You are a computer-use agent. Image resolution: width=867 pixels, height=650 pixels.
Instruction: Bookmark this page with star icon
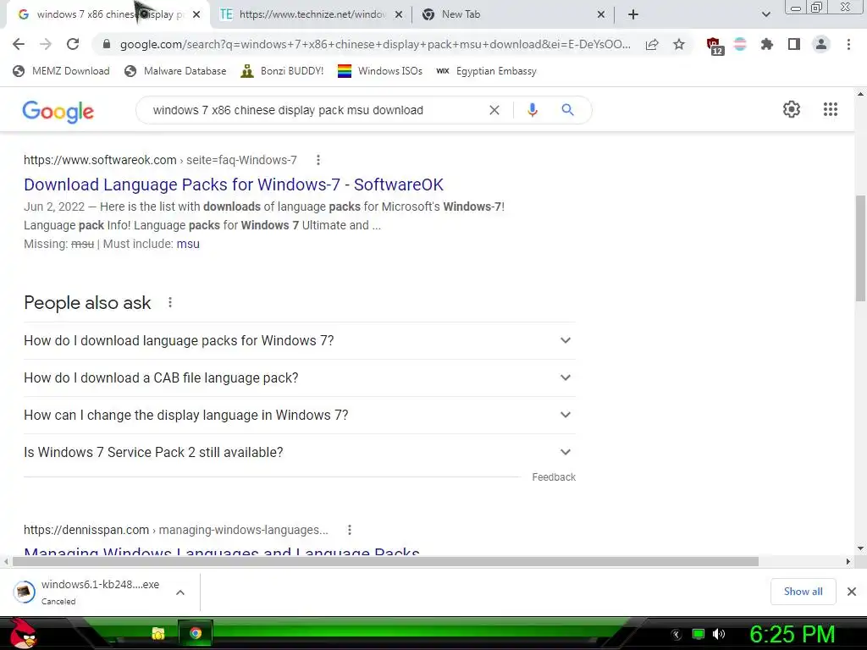point(679,44)
